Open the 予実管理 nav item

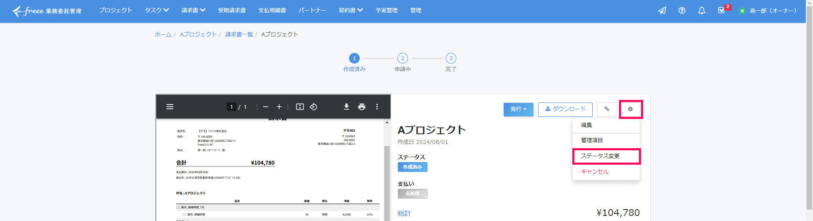coord(386,10)
